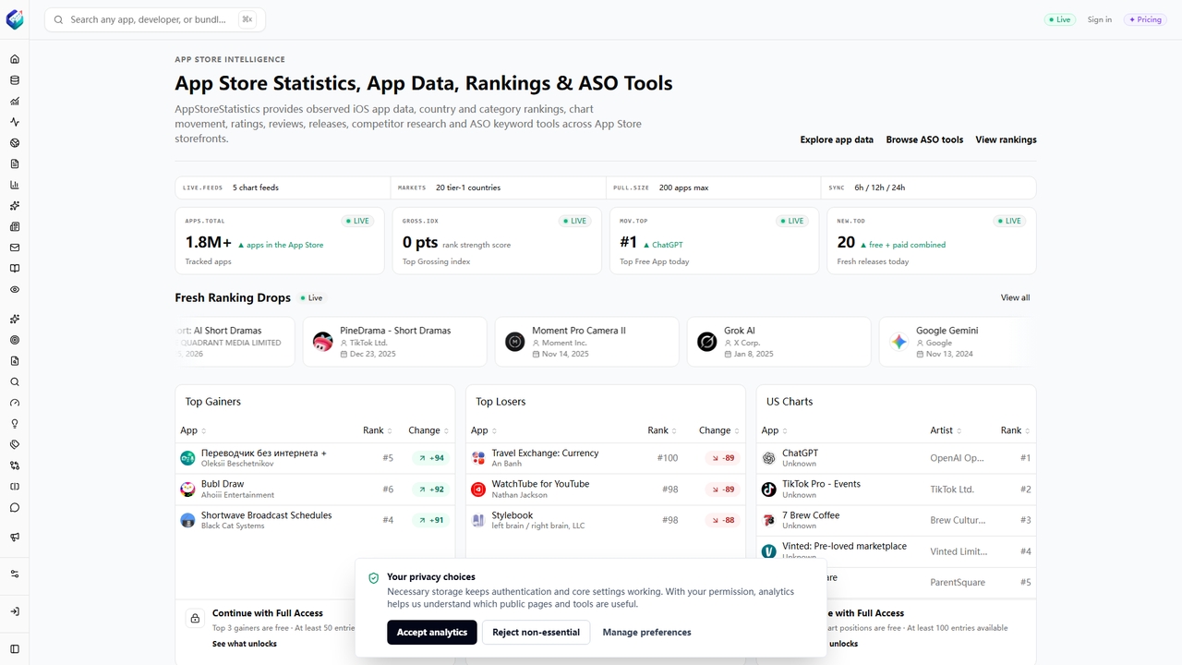Screen dimensions: 1182x665
Task: Sort Top Gainers by Rank column
Action: (378, 430)
